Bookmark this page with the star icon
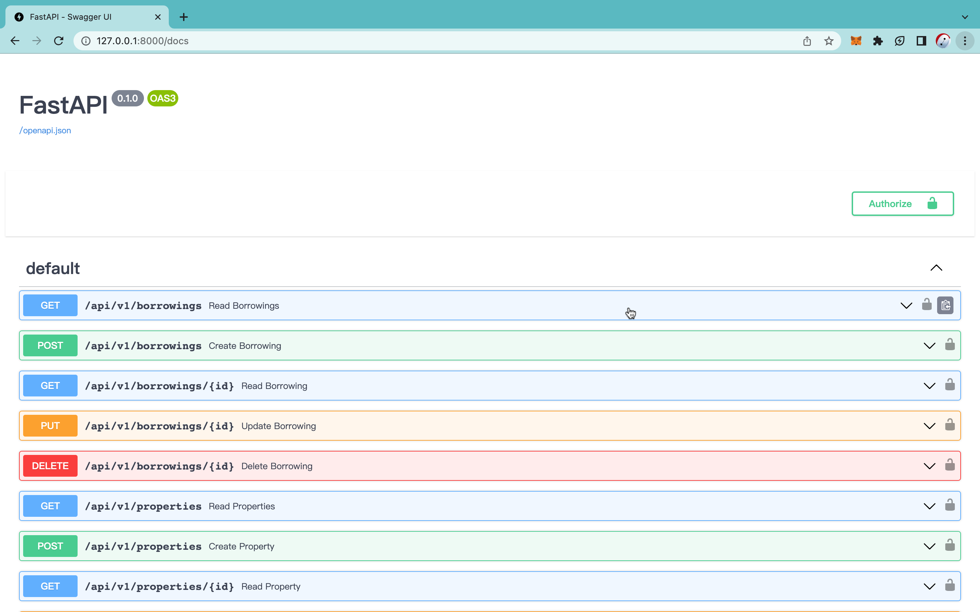Image resolution: width=980 pixels, height=612 pixels. (x=829, y=41)
